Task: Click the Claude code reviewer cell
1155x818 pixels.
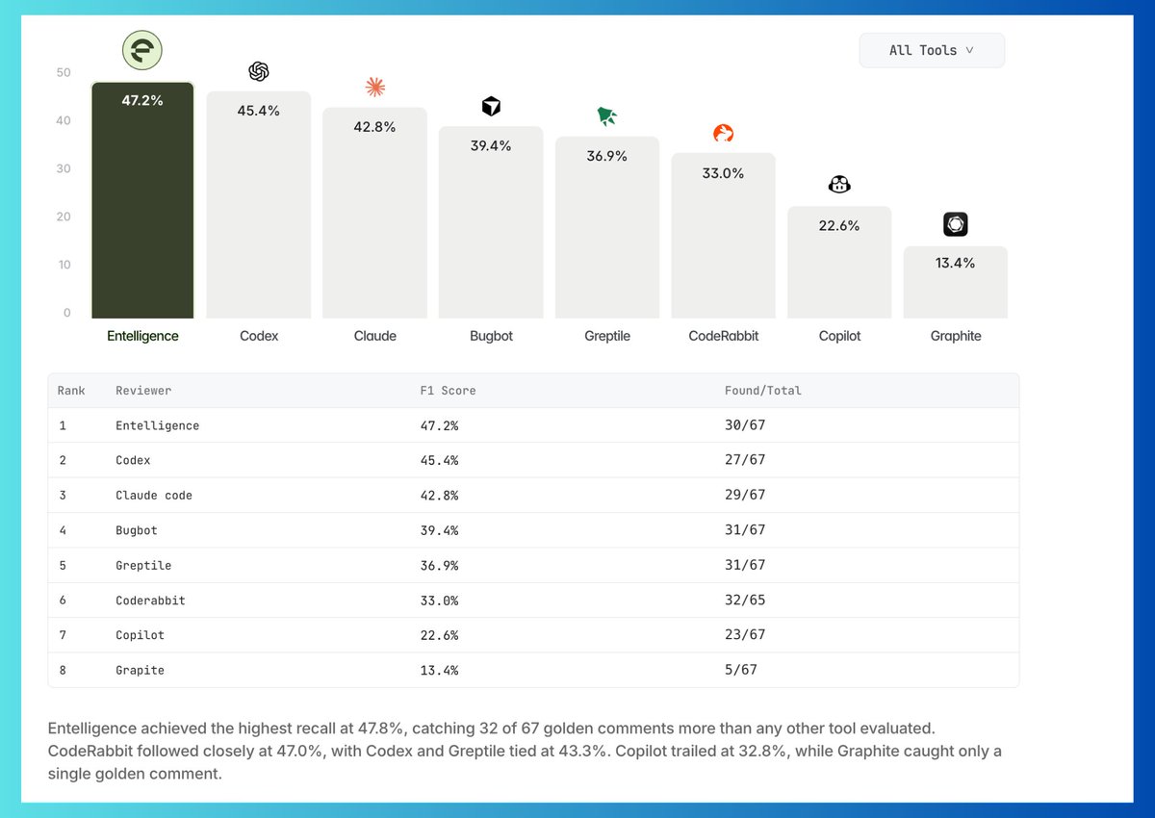Action: [x=154, y=495]
